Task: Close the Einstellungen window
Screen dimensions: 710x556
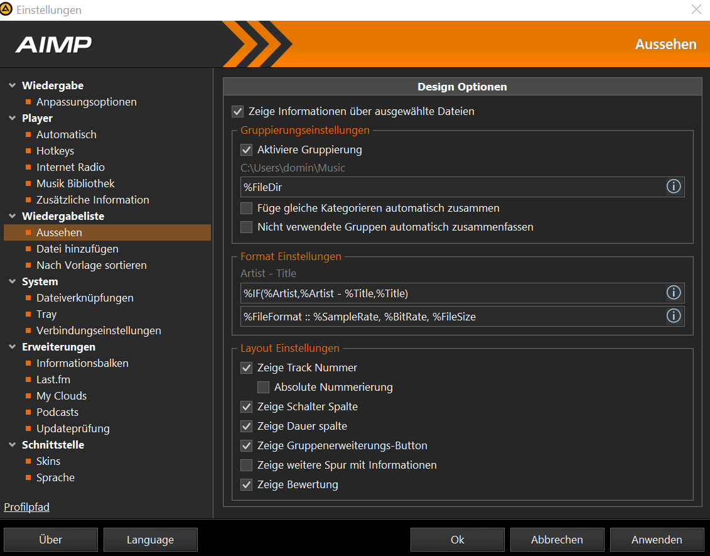Action: (x=696, y=9)
